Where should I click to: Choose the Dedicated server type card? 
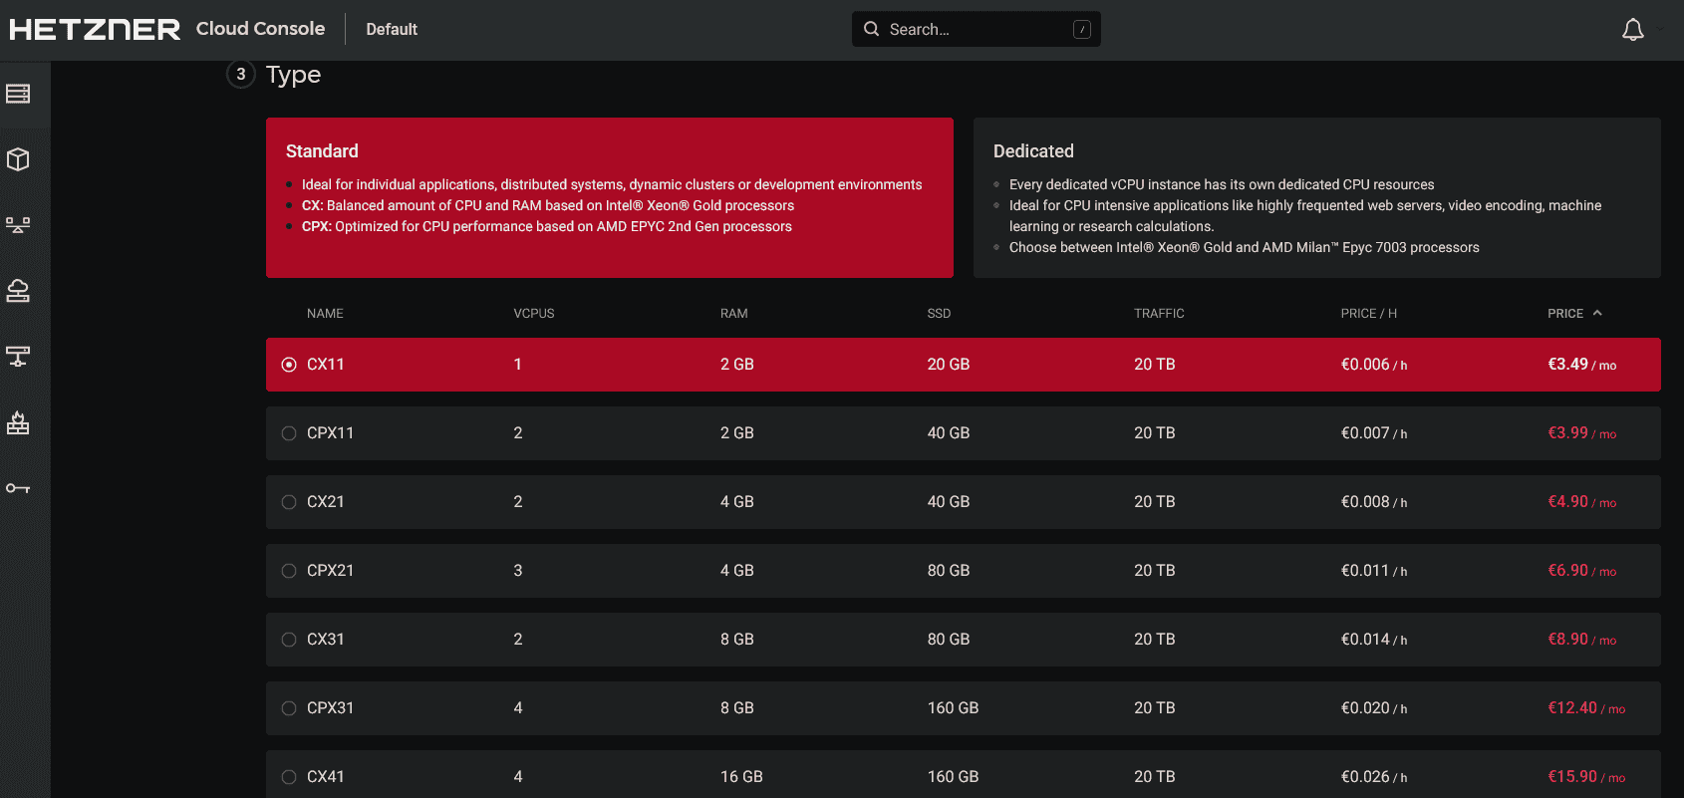click(x=1317, y=197)
